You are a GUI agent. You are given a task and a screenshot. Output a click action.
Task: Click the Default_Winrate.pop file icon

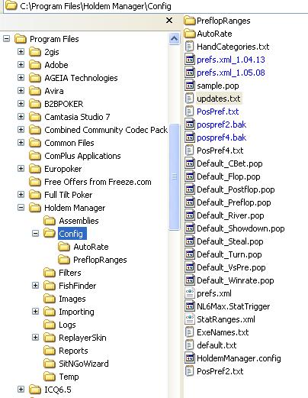pyautogui.click(x=189, y=280)
